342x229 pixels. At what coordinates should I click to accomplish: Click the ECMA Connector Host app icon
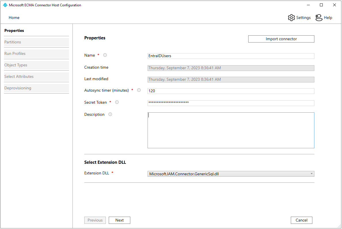point(5,5)
